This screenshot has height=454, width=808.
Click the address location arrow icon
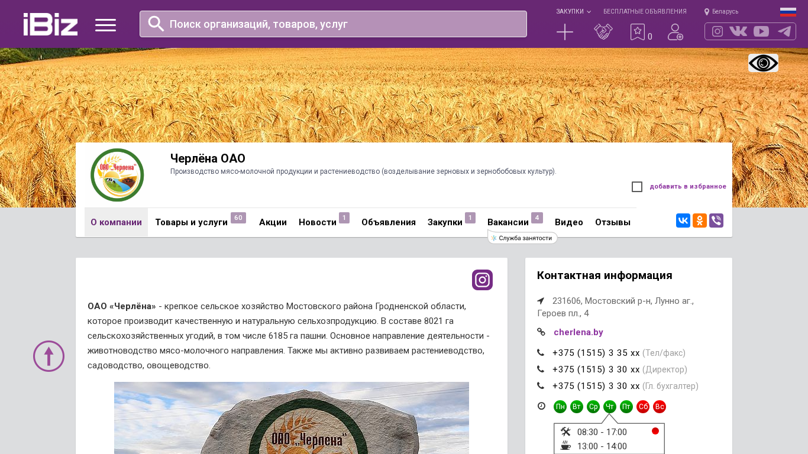[541, 301]
